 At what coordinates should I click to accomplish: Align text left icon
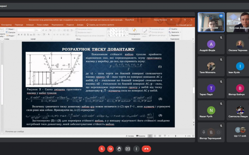[x=54, y=35]
